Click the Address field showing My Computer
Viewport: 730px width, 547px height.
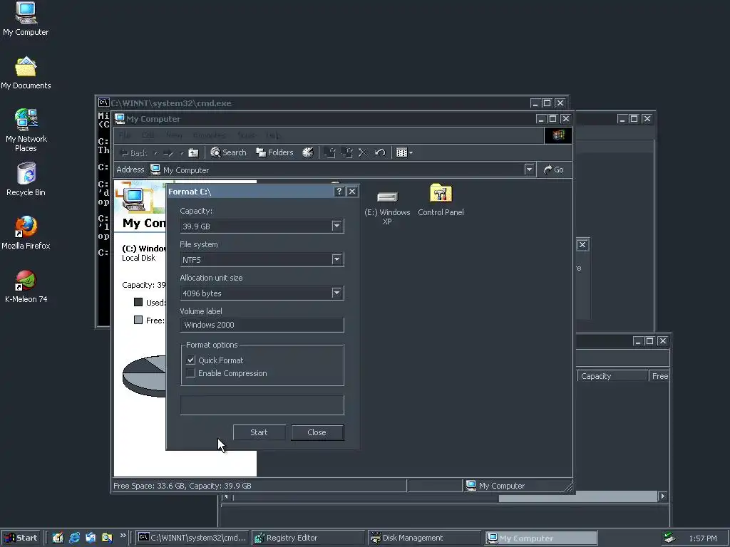pos(341,170)
